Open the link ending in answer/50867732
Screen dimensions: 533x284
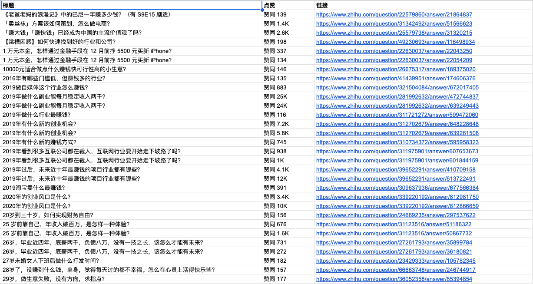394,233
